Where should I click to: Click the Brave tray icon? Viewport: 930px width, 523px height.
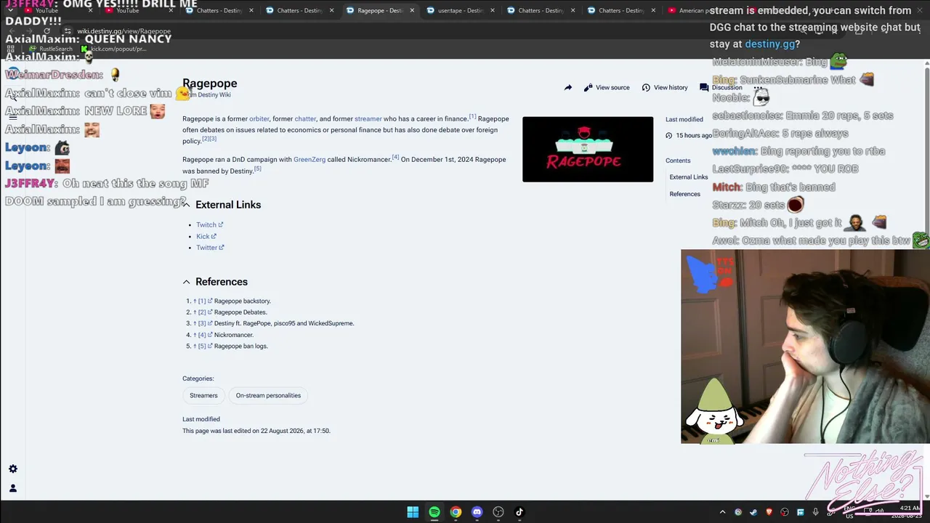[769, 512]
